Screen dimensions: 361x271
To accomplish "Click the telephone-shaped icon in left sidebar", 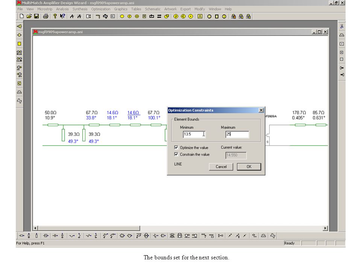I will tap(19, 92).
